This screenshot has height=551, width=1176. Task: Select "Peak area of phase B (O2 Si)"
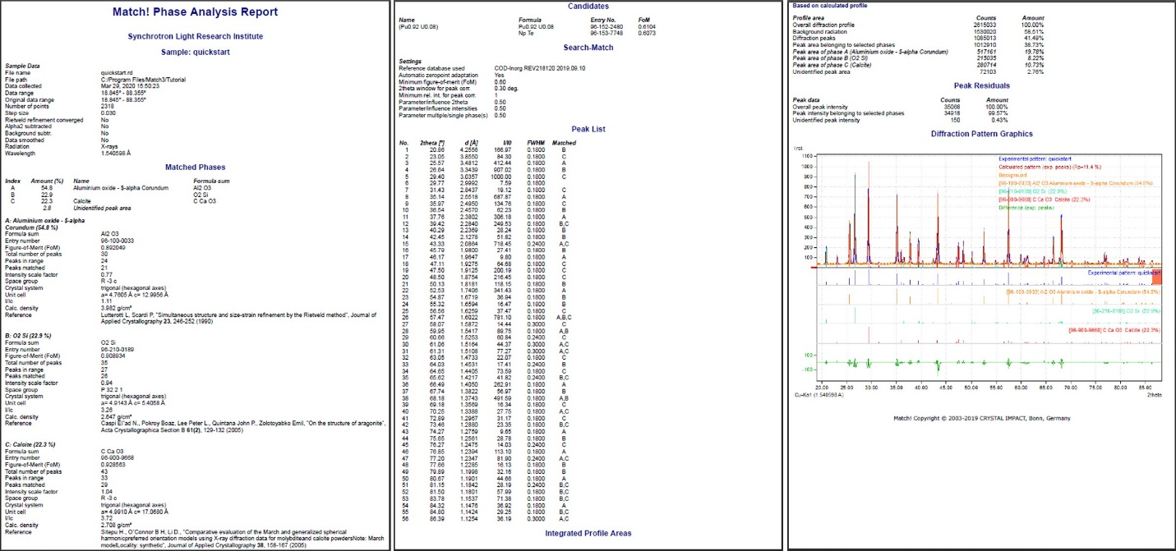click(x=828, y=58)
